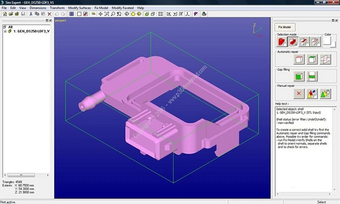Toggle the second Selection mode button with arrow
This screenshot has height=204, width=340.
coord(293,42)
